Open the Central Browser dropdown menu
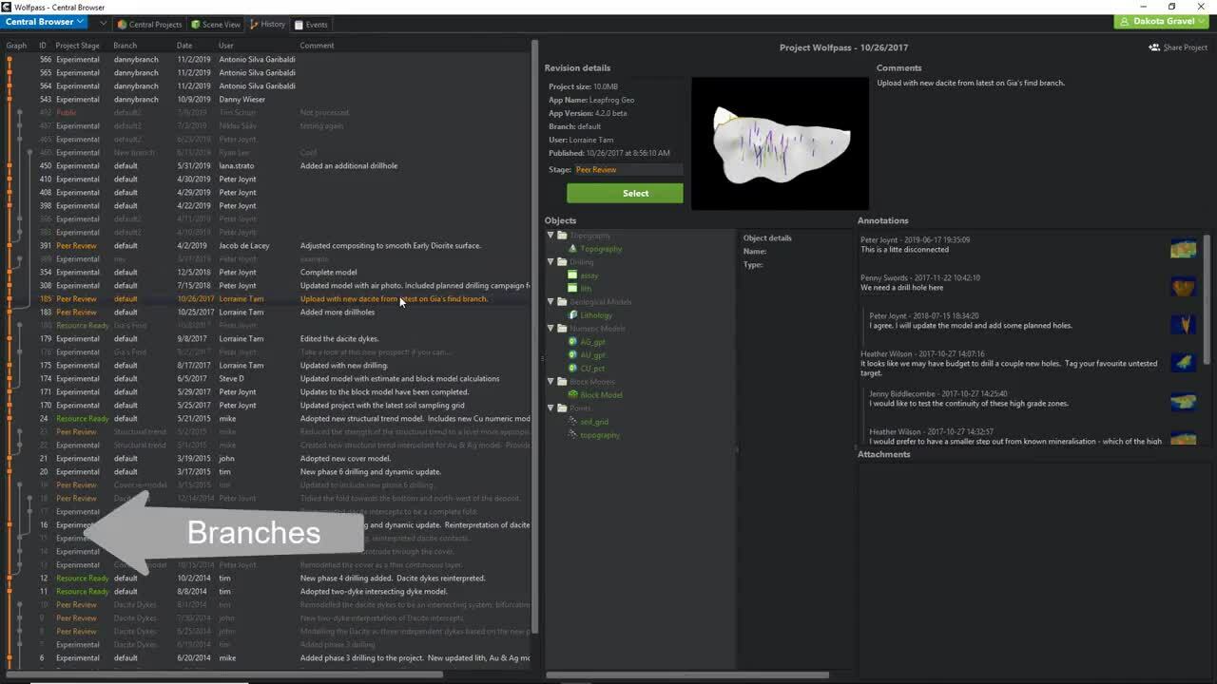This screenshot has width=1217, height=684. (44, 22)
